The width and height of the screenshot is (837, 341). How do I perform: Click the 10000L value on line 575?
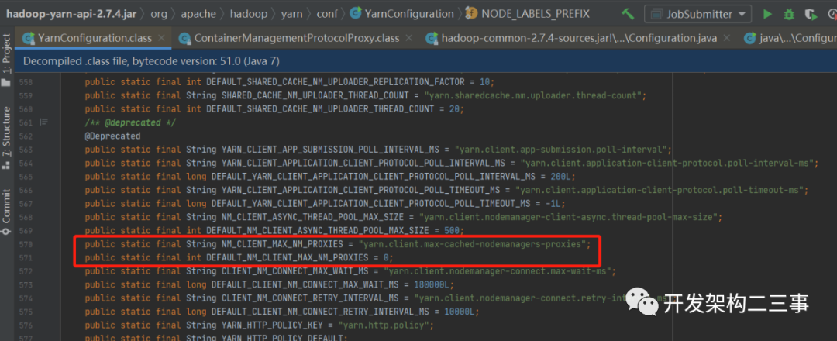coord(460,312)
